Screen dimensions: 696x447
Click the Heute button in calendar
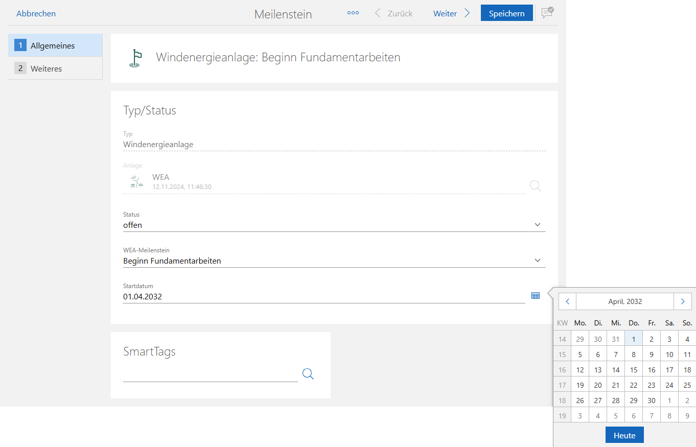coord(624,435)
